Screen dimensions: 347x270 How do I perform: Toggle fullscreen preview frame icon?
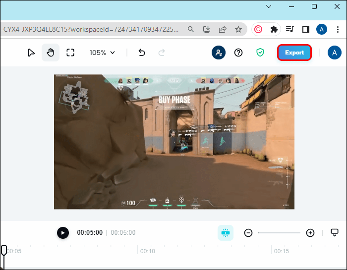click(70, 53)
